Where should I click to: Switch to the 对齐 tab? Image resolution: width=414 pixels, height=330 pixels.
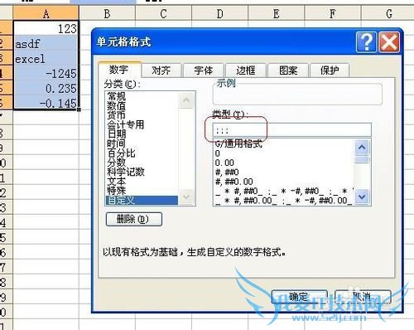coord(161,70)
